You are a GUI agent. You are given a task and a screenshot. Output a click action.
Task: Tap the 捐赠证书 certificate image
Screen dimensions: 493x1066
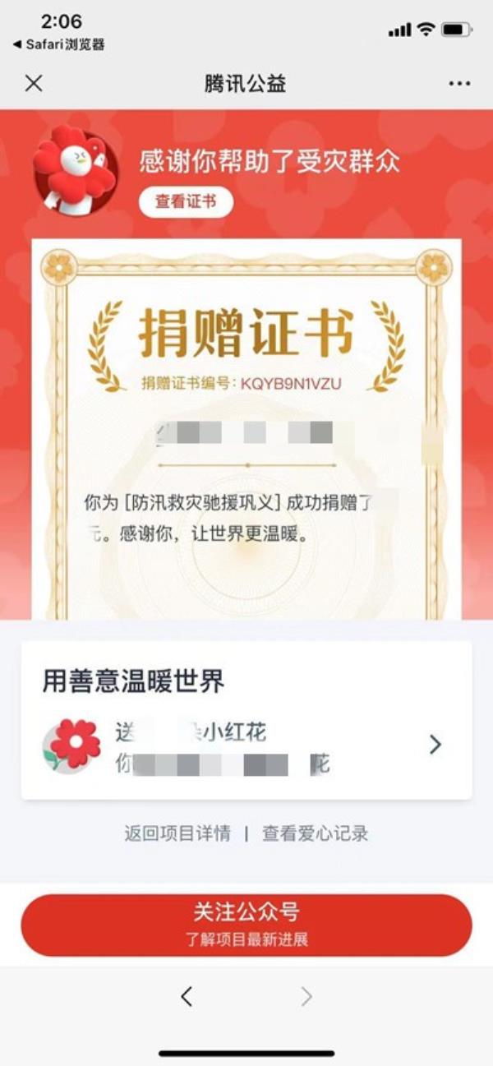pyautogui.click(x=246, y=429)
